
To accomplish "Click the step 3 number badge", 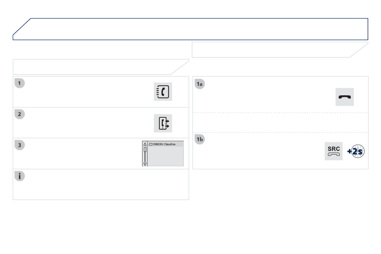I will click(x=20, y=145).
